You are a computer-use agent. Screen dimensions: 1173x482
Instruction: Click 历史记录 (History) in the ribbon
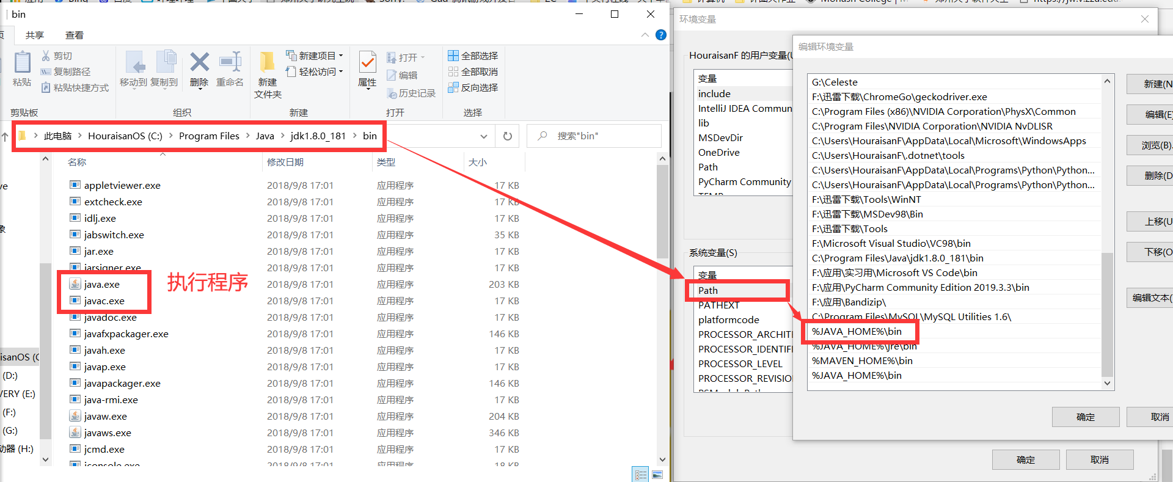[411, 93]
